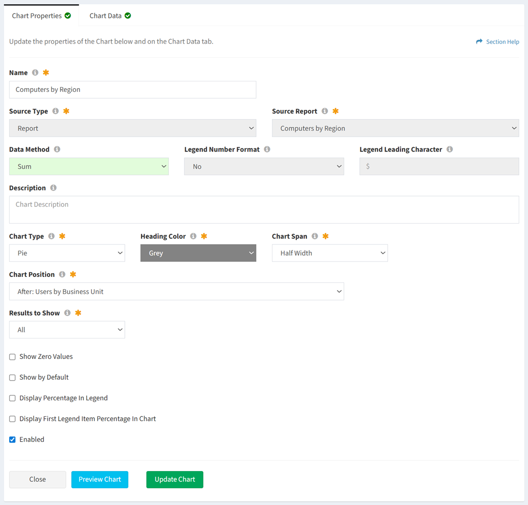Click the Legend Leading Character field
This screenshot has width=528, height=505.
pyautogui.click(x=439, y=167)
